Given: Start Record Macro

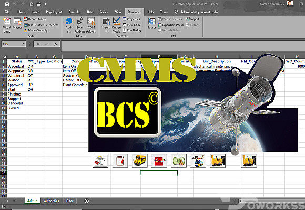Looking at the screenshot, I should [x=35, y=19].
